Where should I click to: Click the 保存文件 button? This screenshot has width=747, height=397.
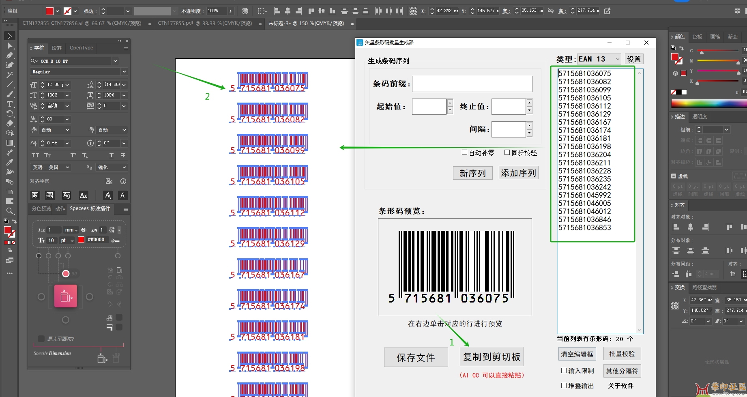point(416,357)
